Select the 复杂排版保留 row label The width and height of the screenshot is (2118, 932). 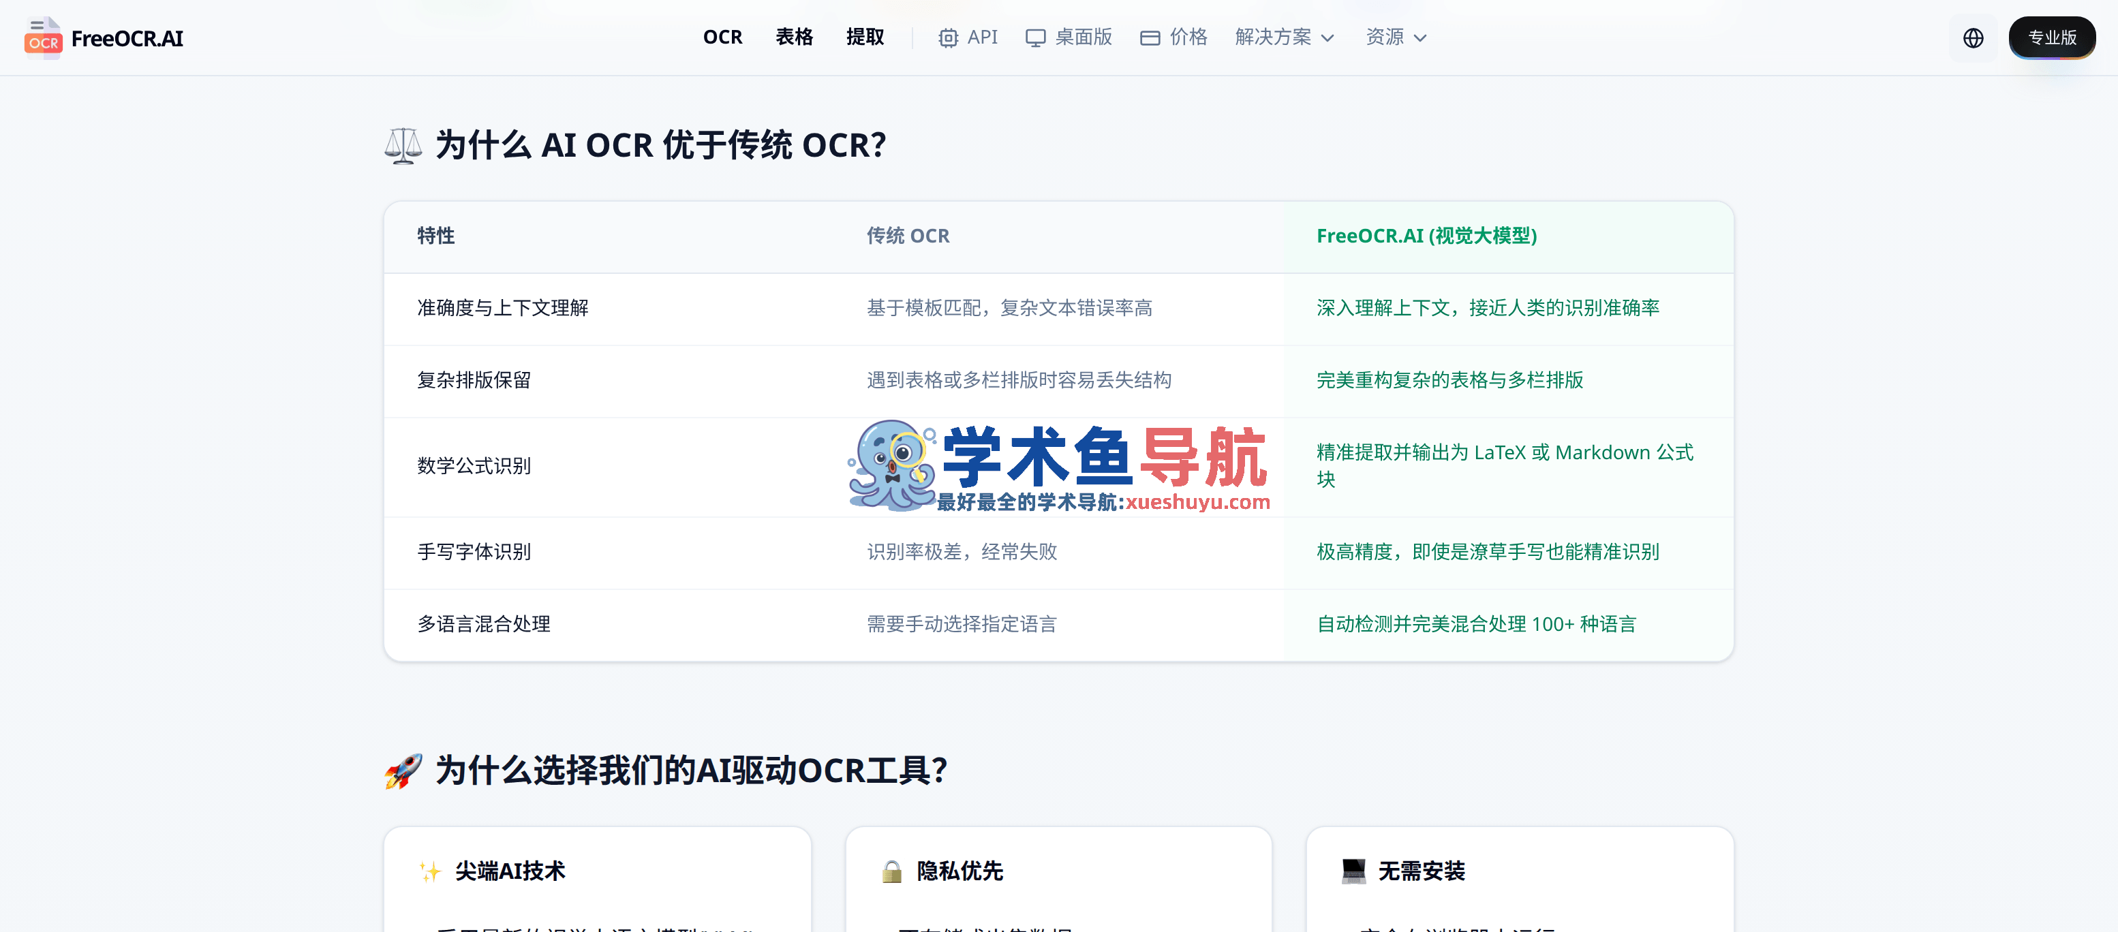[474, 379]
